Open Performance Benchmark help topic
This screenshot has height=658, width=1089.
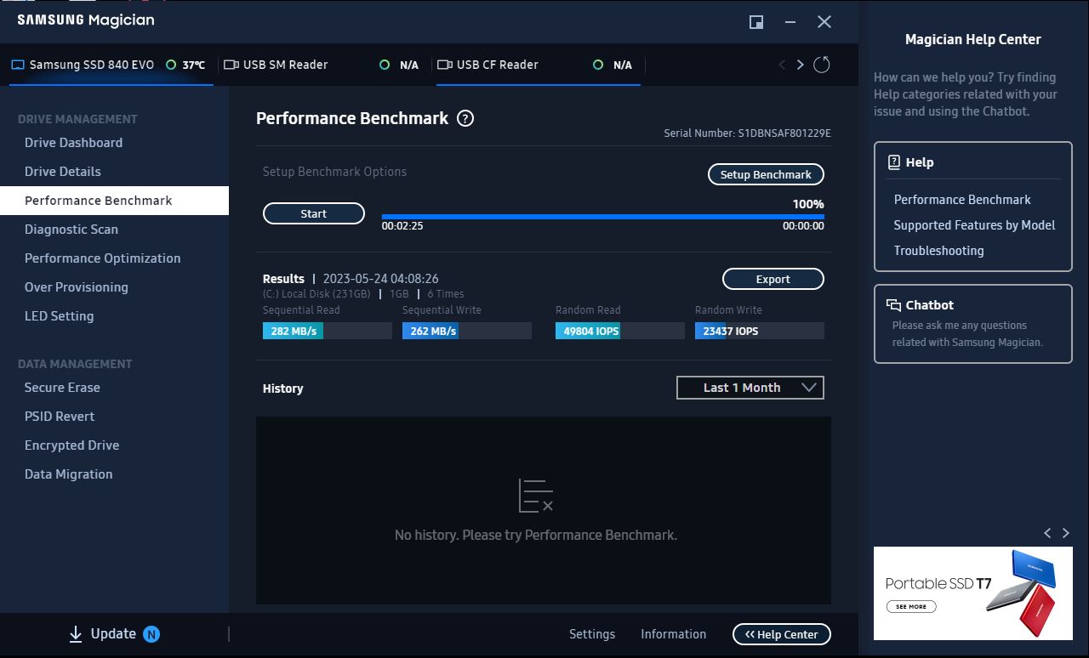(x=962, y=200)
